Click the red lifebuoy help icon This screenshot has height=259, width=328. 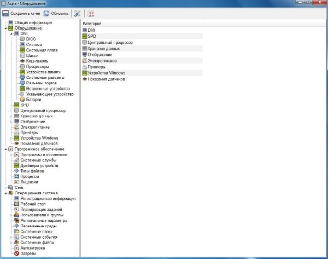pos(91,14)
